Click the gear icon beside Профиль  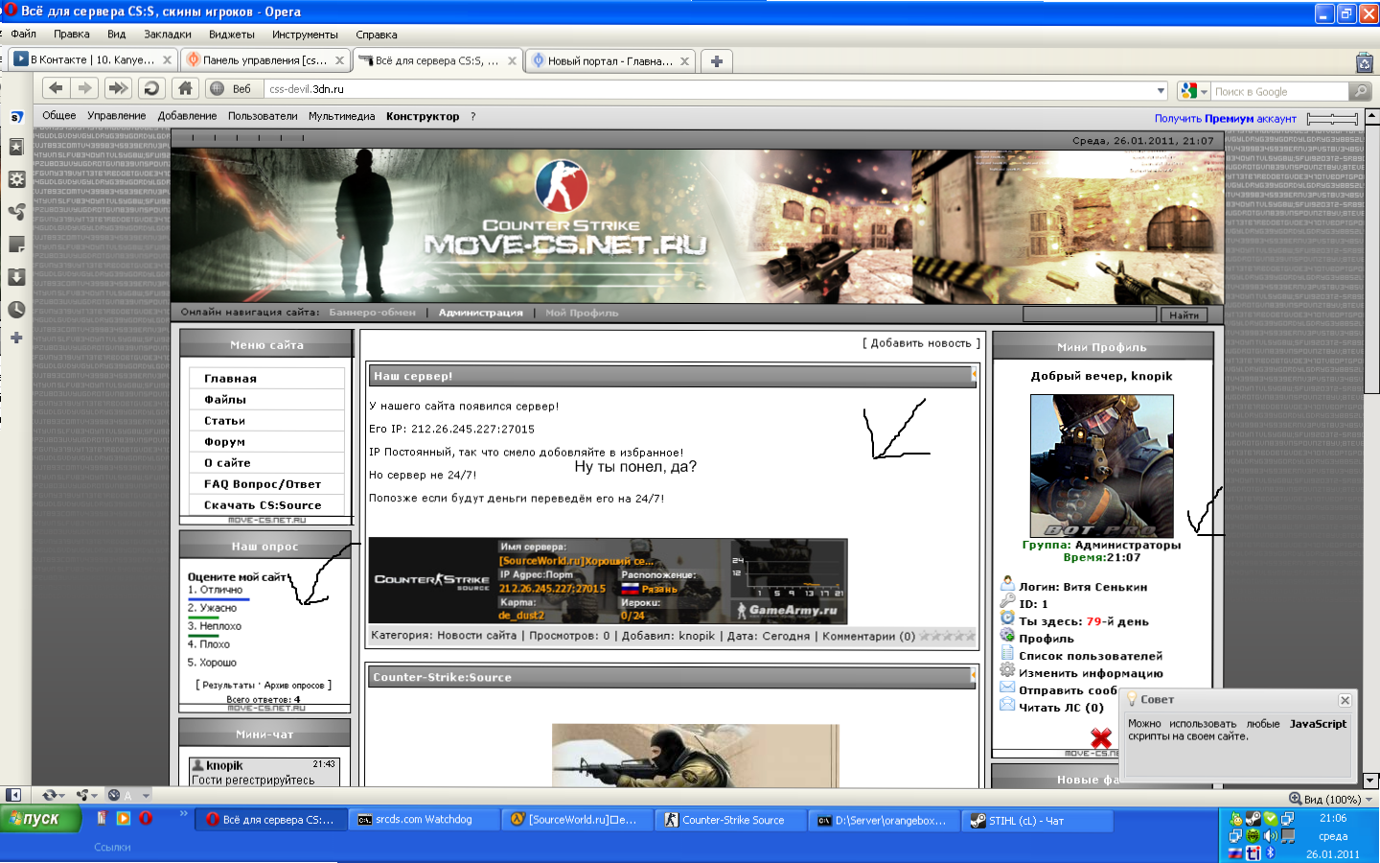coord(1007,635)
